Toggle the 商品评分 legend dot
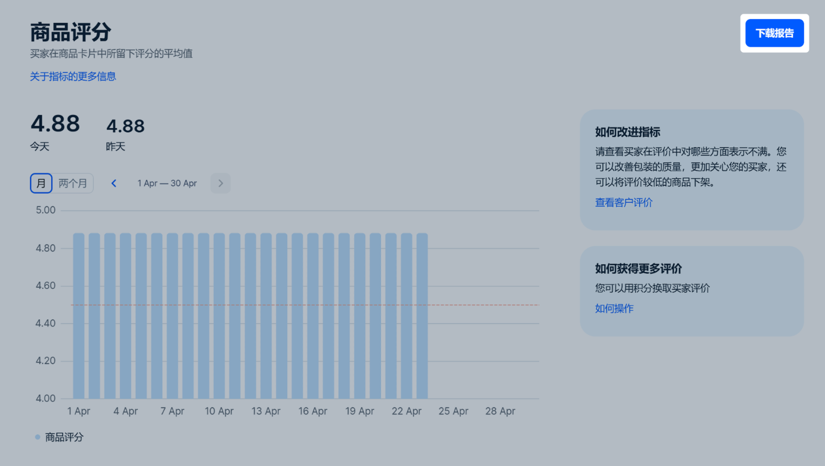The image size is (825, 466). [x=38, y=437]
